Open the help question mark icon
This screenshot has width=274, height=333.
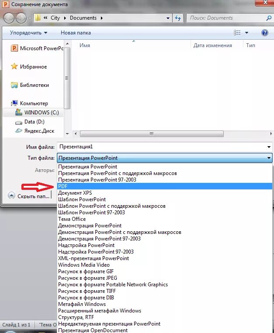click(265, 33)
